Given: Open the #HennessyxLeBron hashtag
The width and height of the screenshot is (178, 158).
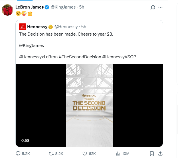Looking at the screenshot, I should pos(38,57).
